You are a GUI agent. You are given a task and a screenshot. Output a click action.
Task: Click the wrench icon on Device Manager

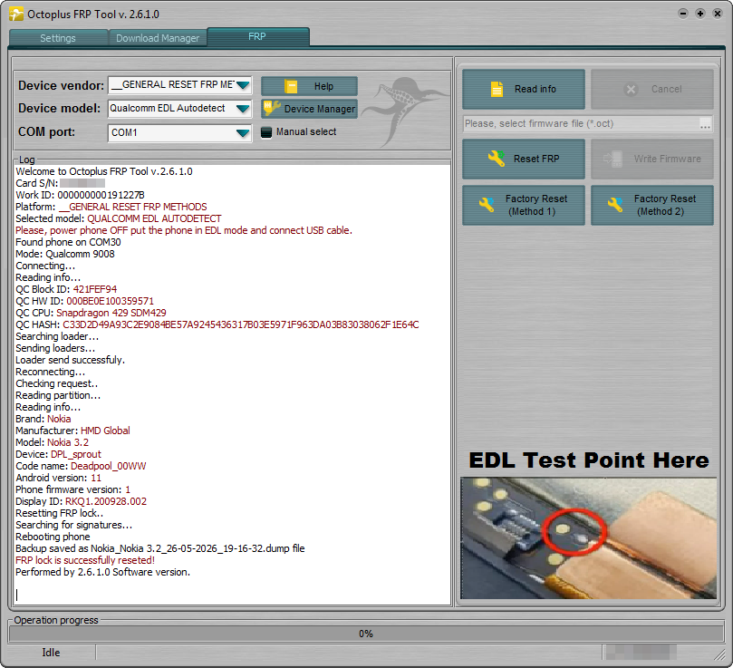[272, 108]
